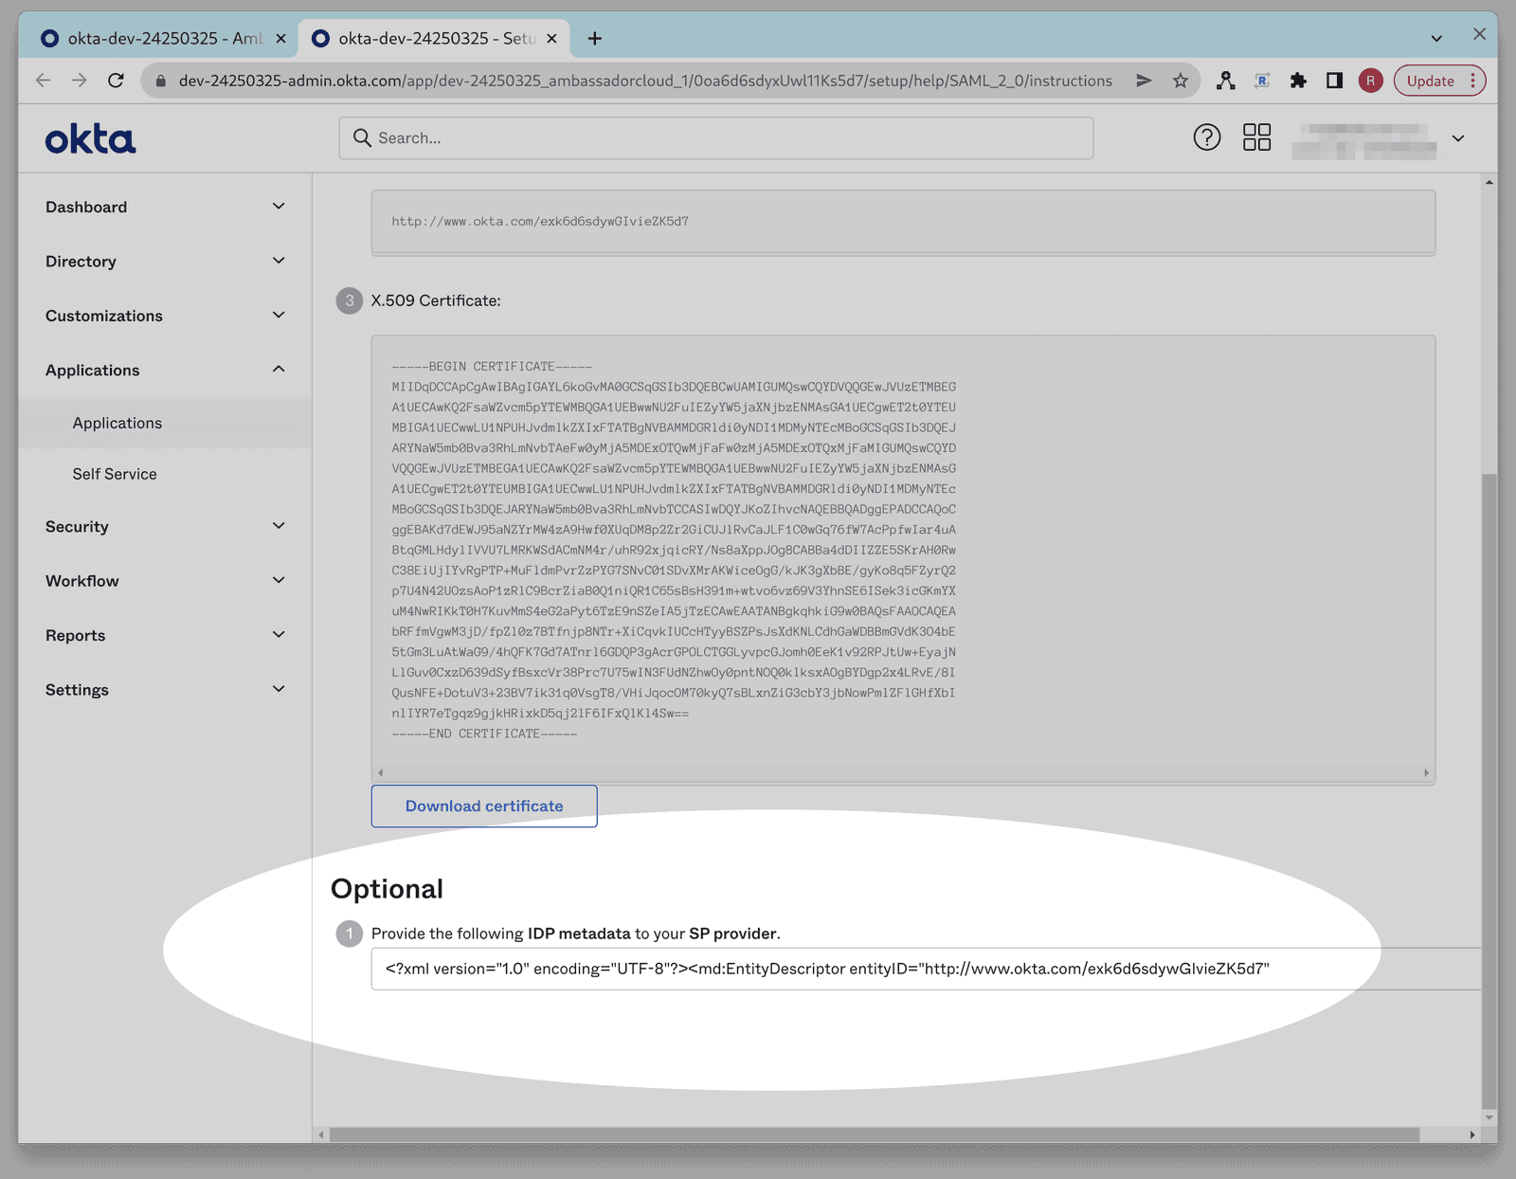Expand the Customizations menu
The image size is (1516, 1179).
(165, 316)
